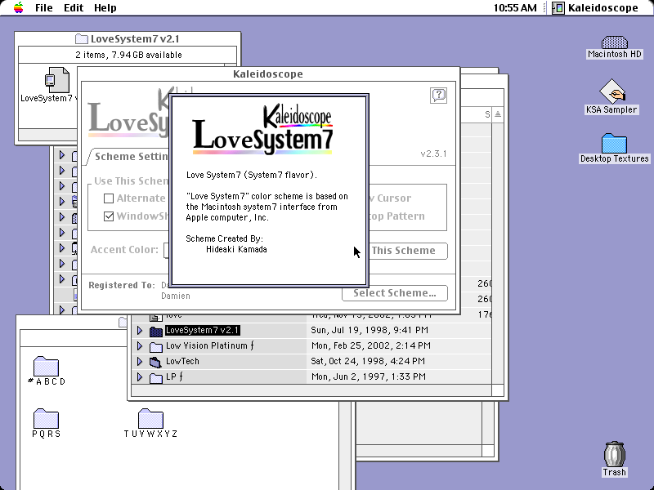654x490 pixels.
Task: Expand the LoveSystem7 v2.1 folder row
Action: point(140,331)
